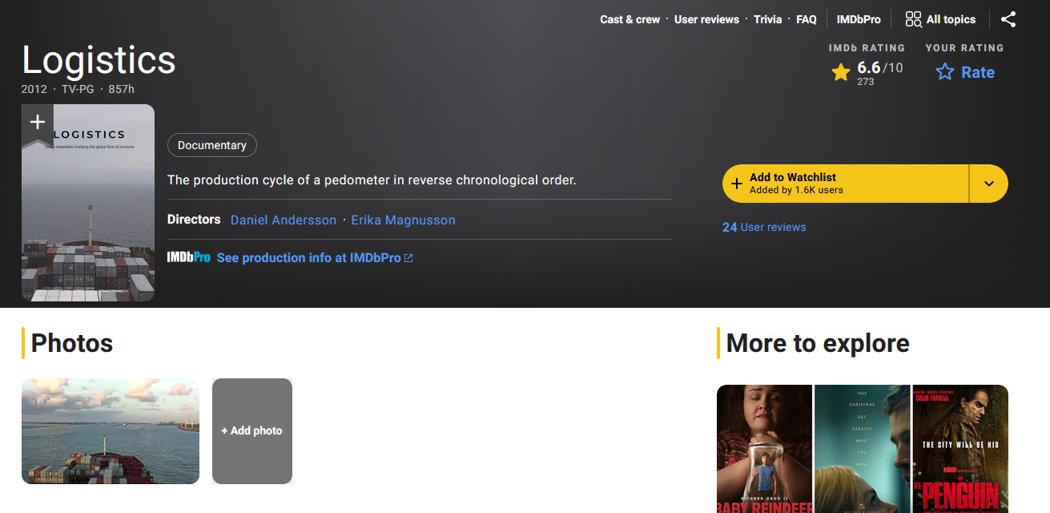View the 24 User reviews link
Image resolution: width=1050 pixels, height=513 pixels.
(x=764, y=227)
